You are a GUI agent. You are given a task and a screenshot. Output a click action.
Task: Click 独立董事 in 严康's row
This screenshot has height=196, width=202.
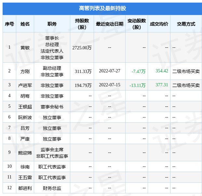tap(52, 139)
